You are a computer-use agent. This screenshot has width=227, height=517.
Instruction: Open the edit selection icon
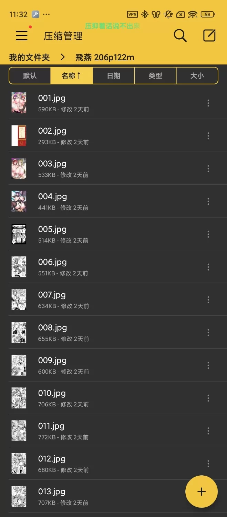[209, 36]
